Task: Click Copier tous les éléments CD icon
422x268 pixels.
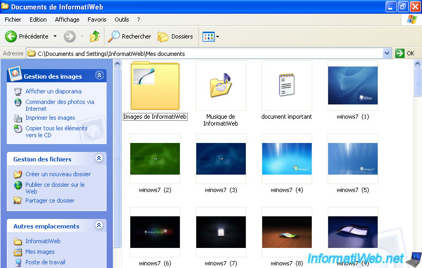Action: (18, 129)
